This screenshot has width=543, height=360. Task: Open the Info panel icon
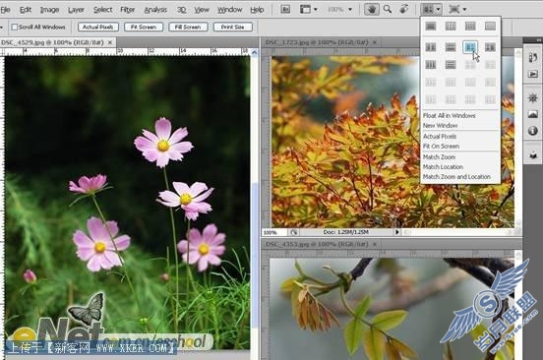532,131
